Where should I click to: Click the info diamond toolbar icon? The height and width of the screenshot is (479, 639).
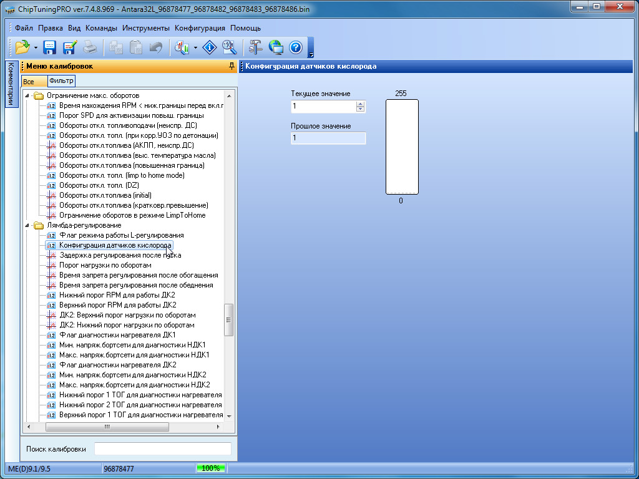tap(210, 47)
